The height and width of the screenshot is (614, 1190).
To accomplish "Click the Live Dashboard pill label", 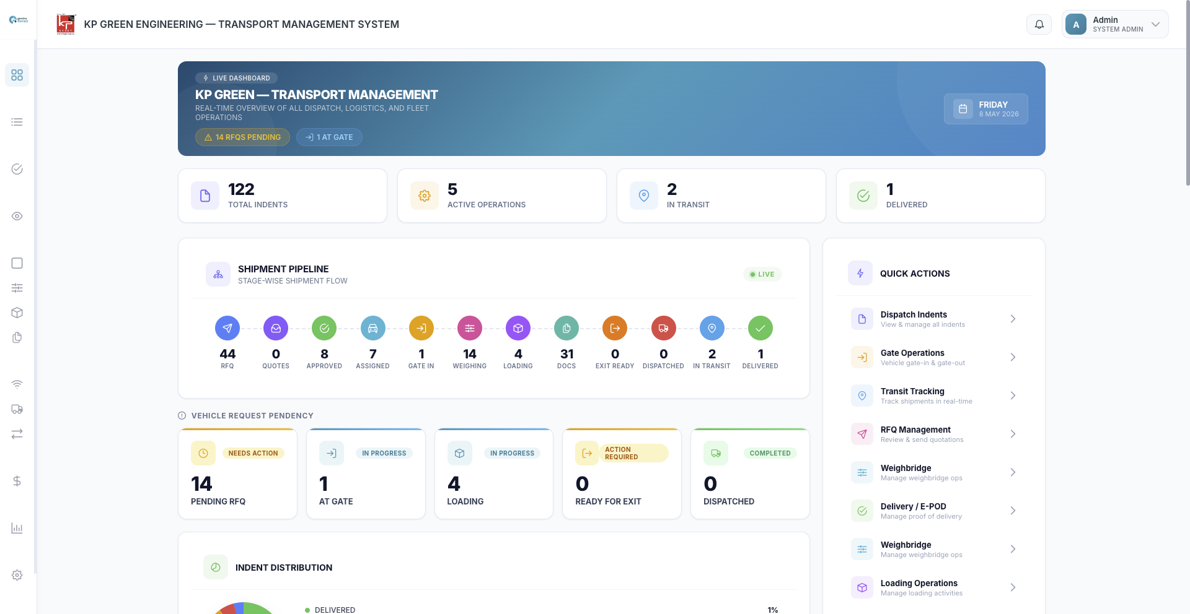I will click(236, 78).
